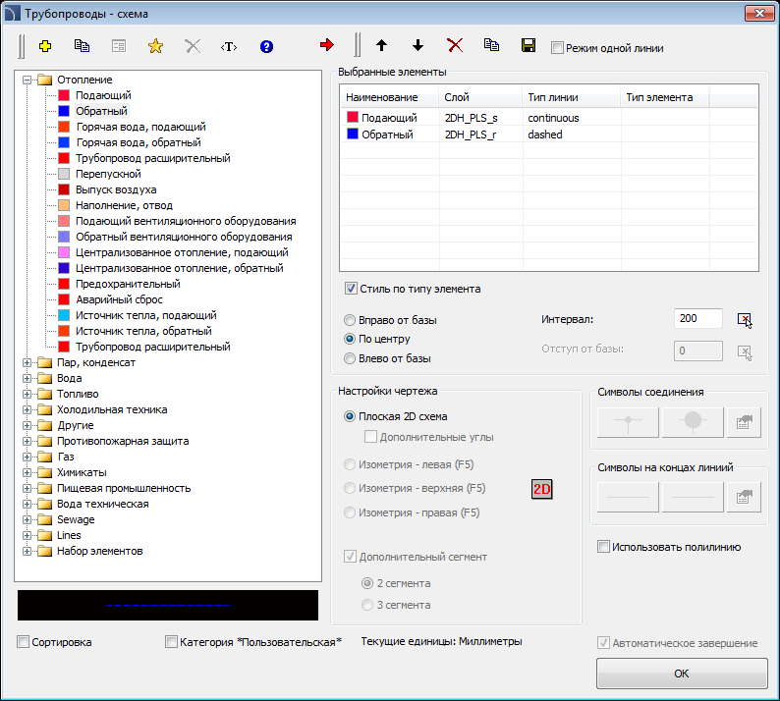
Task: Expand the Противопожарная защита folder
Action: tap(27, 441)
